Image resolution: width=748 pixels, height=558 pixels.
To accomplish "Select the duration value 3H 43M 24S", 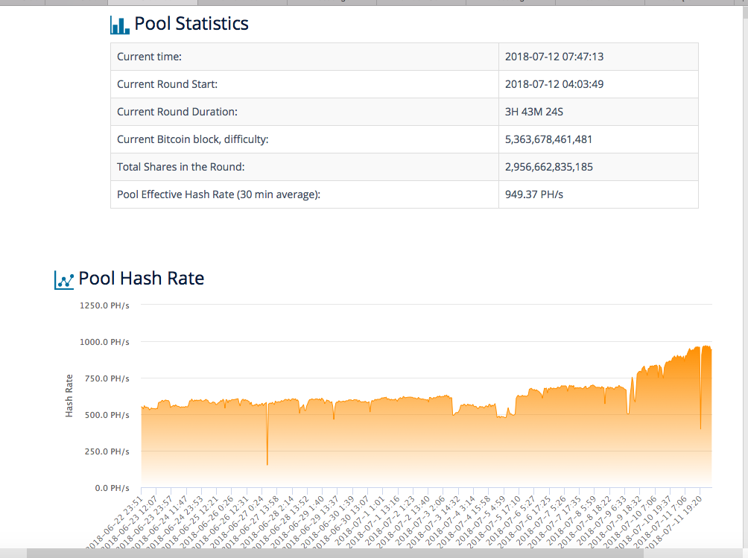I will tap(534, 112).
